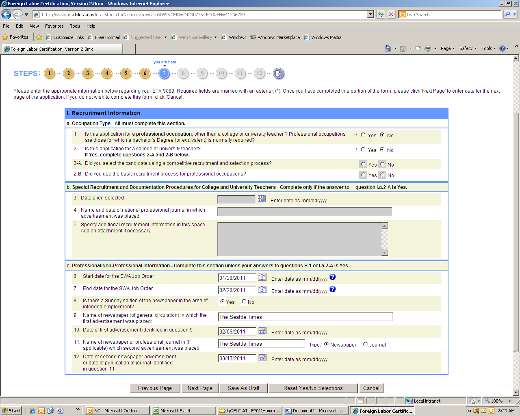Open calendar picker for SWA end date
The image size is (520, 416).
tap(262, 289)
